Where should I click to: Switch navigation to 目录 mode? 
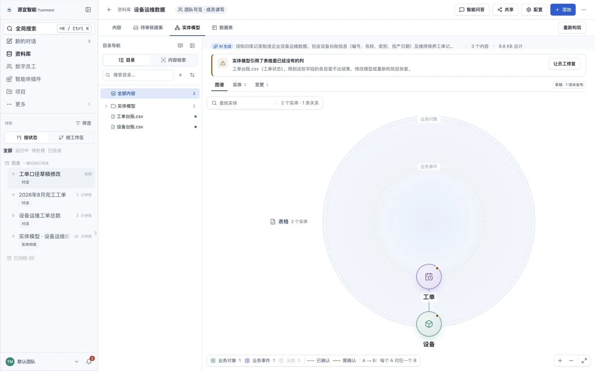click(126, 60)
